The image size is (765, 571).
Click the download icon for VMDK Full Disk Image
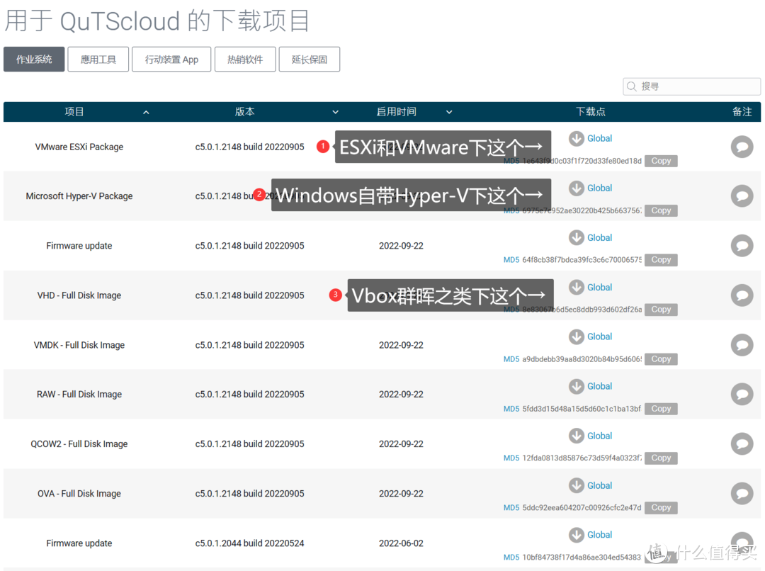pyautogui.click(x=576, y=337)
